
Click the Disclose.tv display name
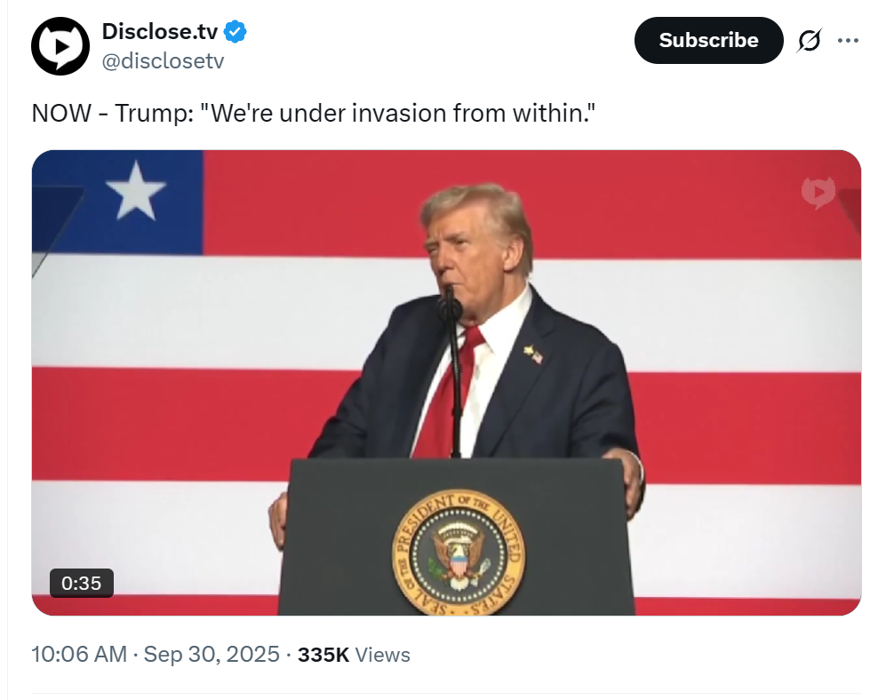tap(159, 32)
